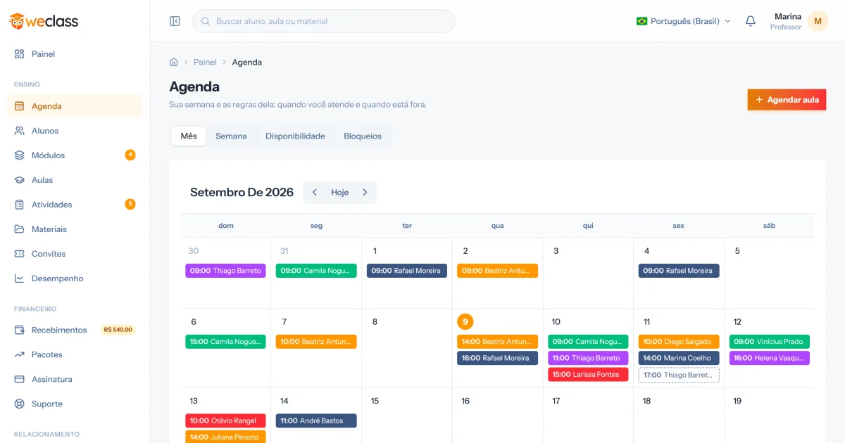The height and width of the screenshot is (443, 845).
Task: Click the Recebimentos wallet icon
Action: point(19,330)
